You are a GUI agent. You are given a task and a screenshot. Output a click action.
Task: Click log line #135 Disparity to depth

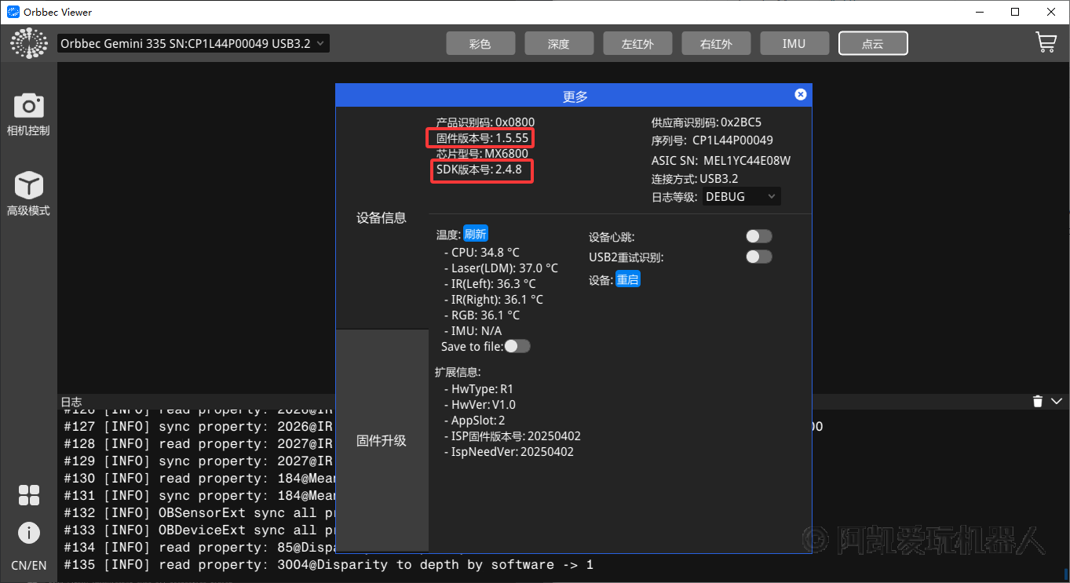(329, 565)
